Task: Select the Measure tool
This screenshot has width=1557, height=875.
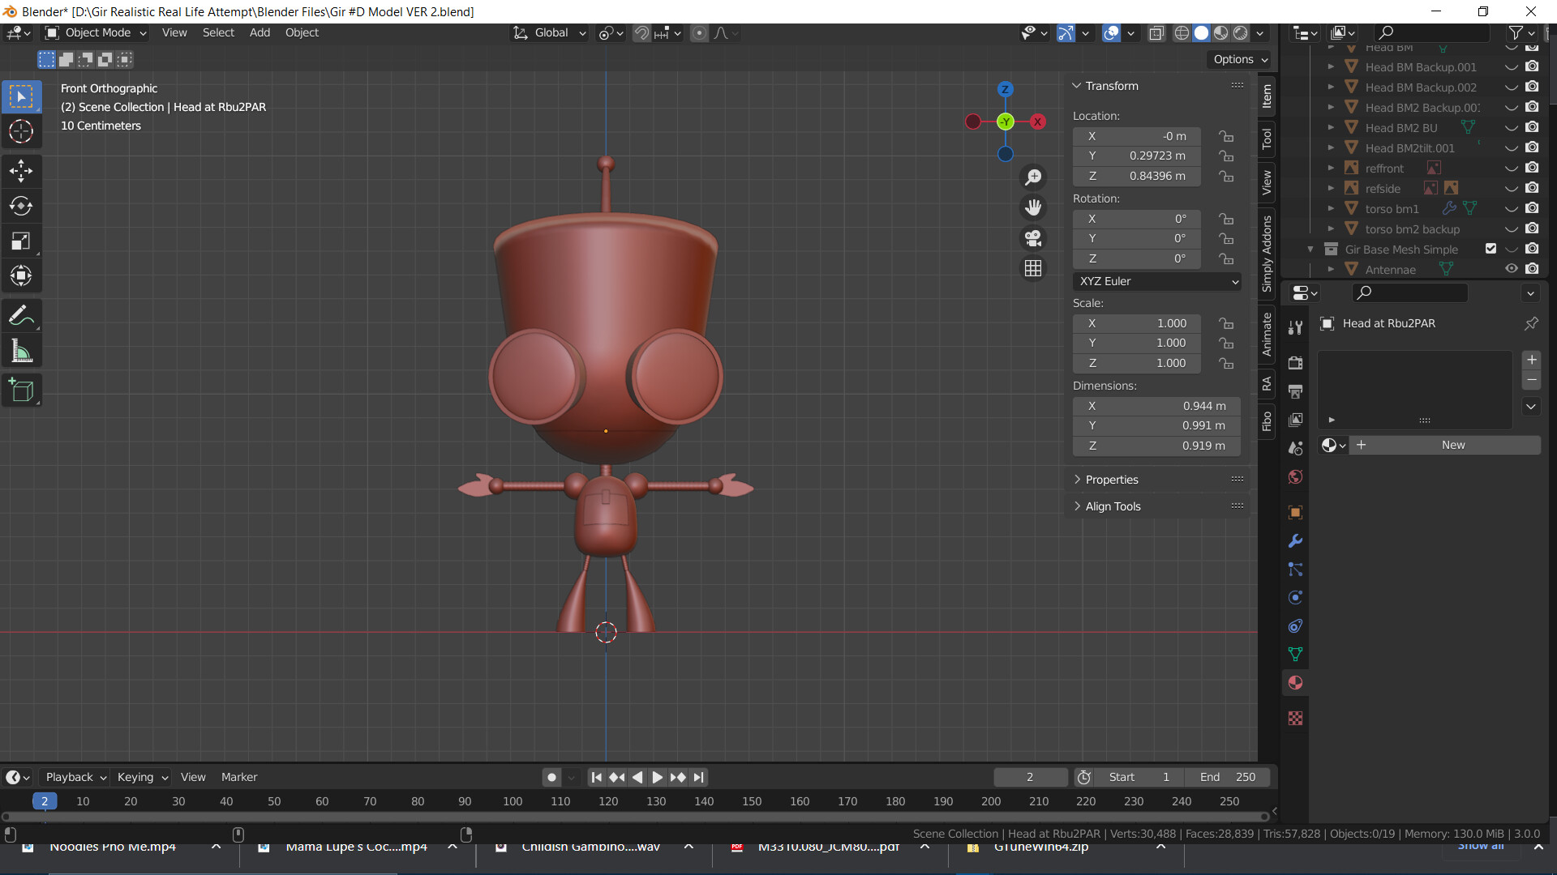Action: point(21,351)
